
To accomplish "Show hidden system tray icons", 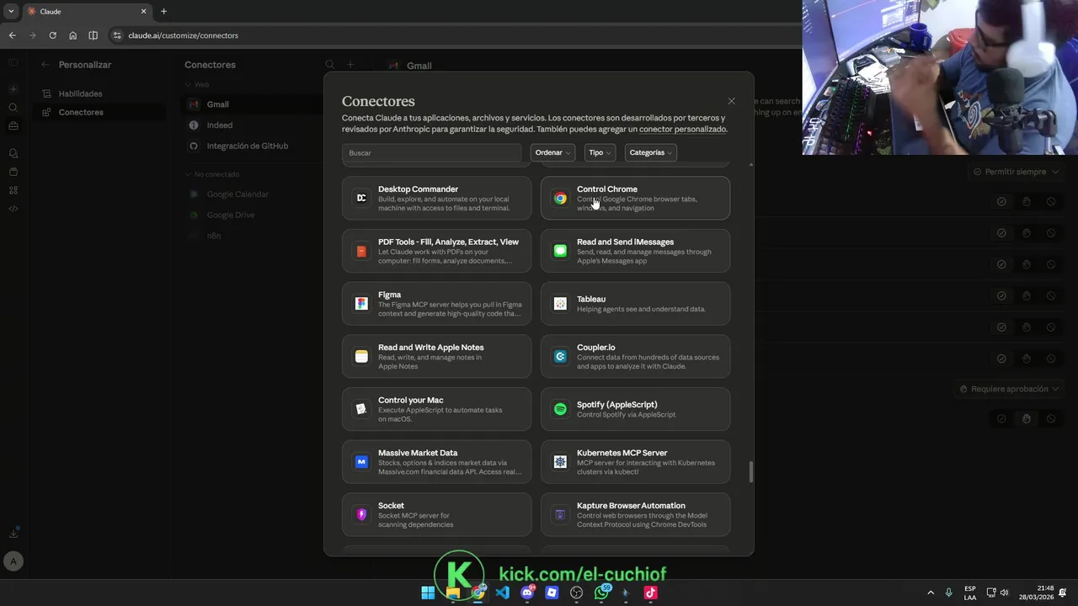I will click(x=931, y=593).
